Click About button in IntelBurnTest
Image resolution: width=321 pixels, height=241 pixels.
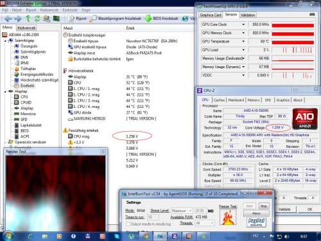256,213
